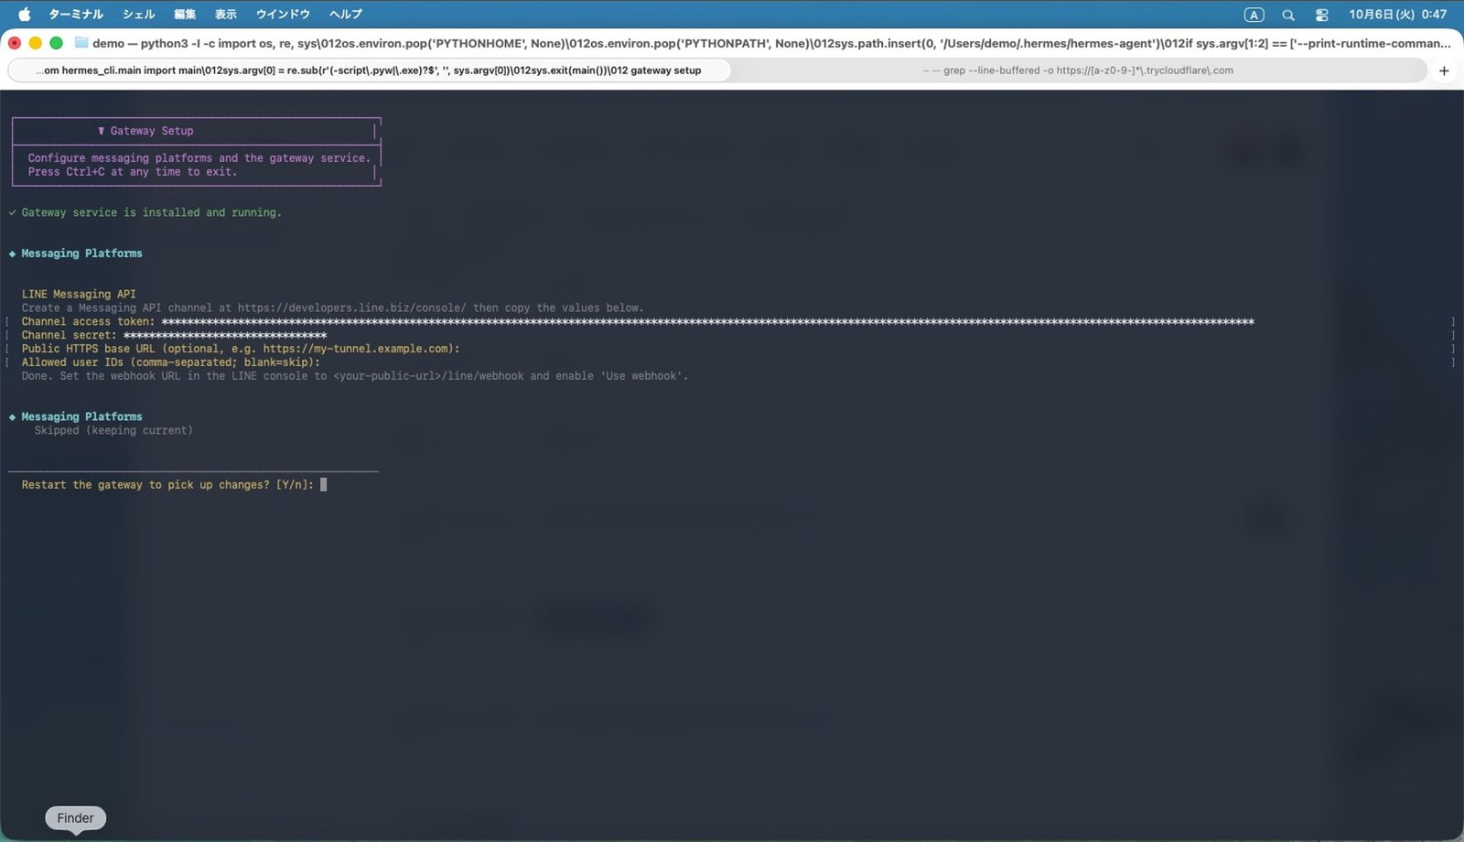Click 'Press Ctrl+C at any time to exit.'
This screenshot has width=1464, height=842.
point(133,171)
